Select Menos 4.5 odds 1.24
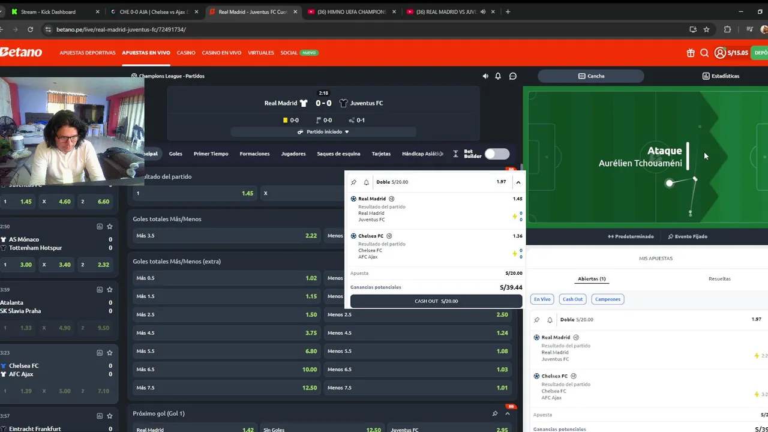Image resolution: width=768 pixels, height=432 pixels. point(418,333)
